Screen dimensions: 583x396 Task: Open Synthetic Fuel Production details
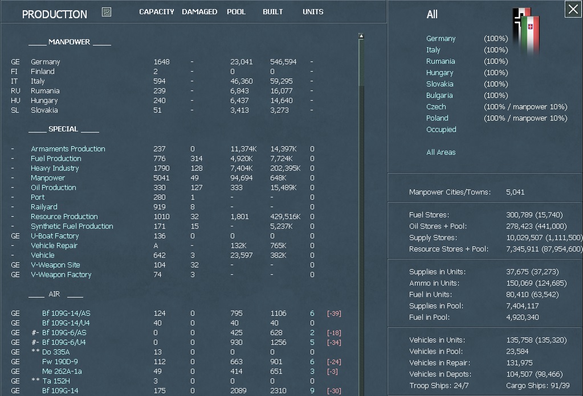pos(72,226)
